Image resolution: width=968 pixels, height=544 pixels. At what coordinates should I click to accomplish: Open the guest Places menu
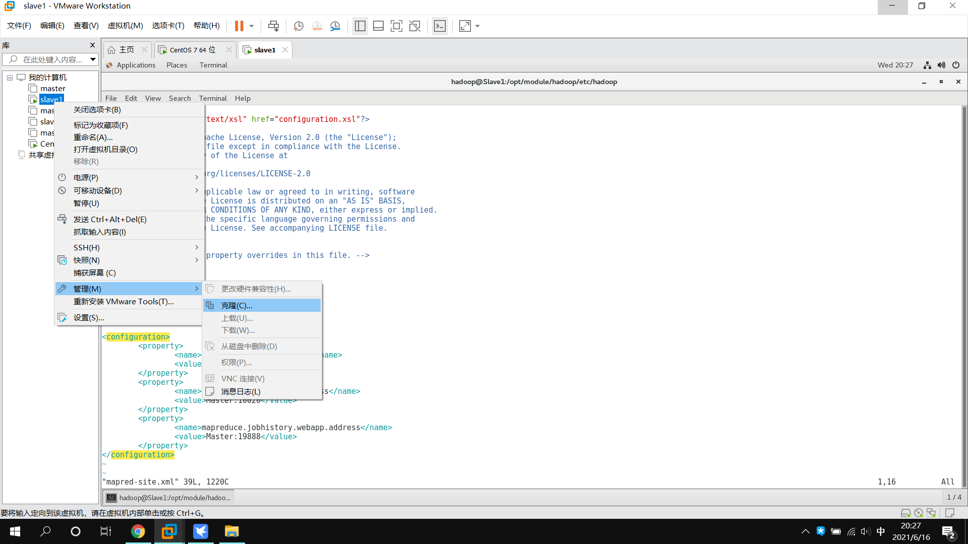[x=177, y=65]
